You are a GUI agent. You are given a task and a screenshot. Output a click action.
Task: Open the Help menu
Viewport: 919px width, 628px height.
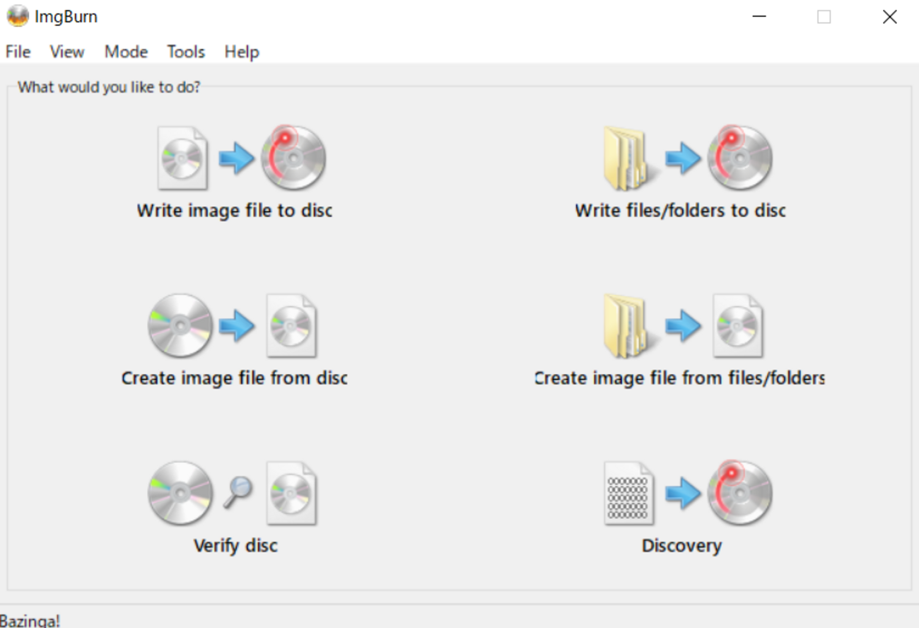(242, 52)
